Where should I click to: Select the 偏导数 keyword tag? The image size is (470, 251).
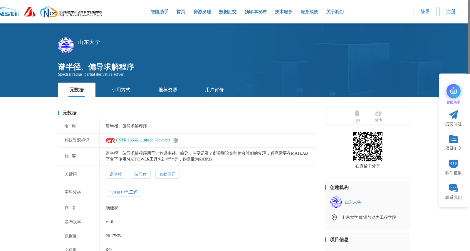(141, 174)
